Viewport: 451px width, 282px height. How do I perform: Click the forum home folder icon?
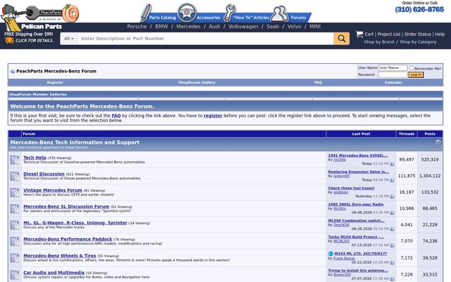[13, 71]
